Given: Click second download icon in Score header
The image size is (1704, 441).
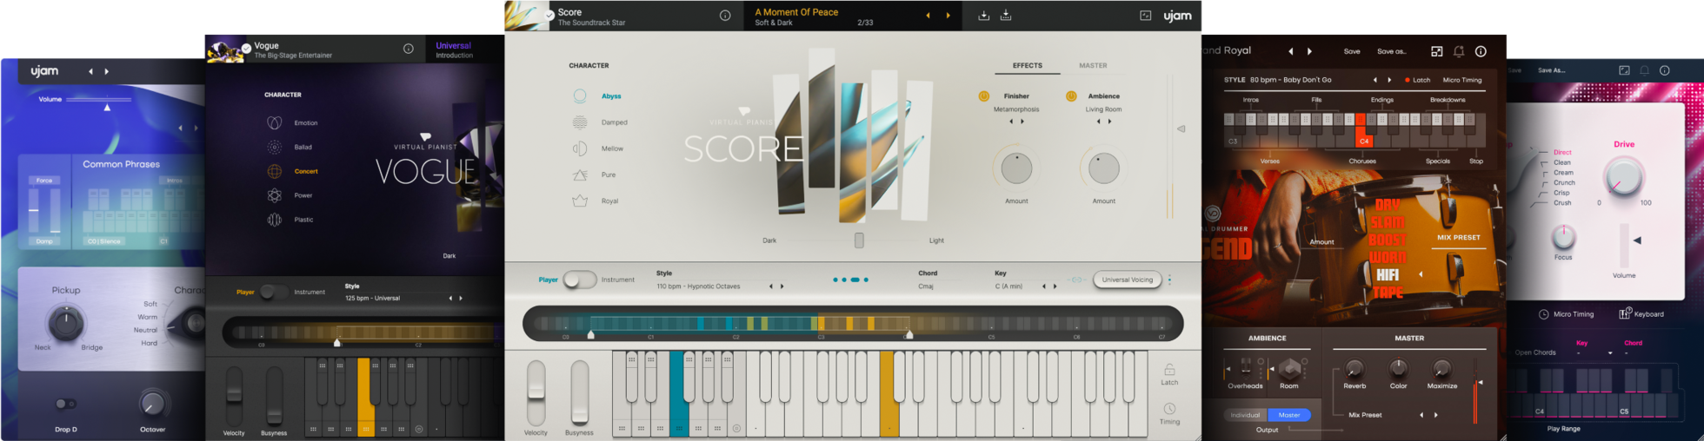Looking at the screenshot, I should click(x=1006, y=16).
